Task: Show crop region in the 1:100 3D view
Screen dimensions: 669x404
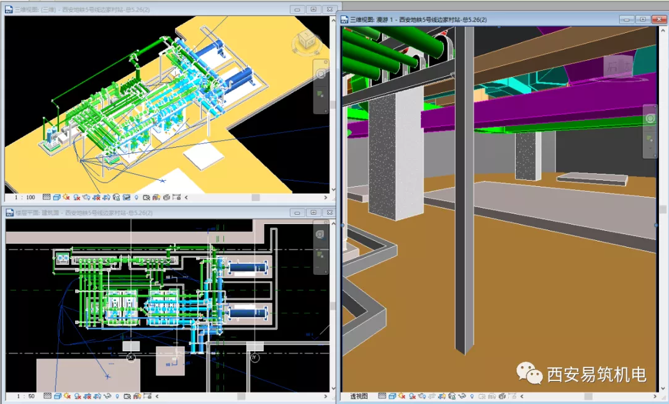Action: point(106,197)
